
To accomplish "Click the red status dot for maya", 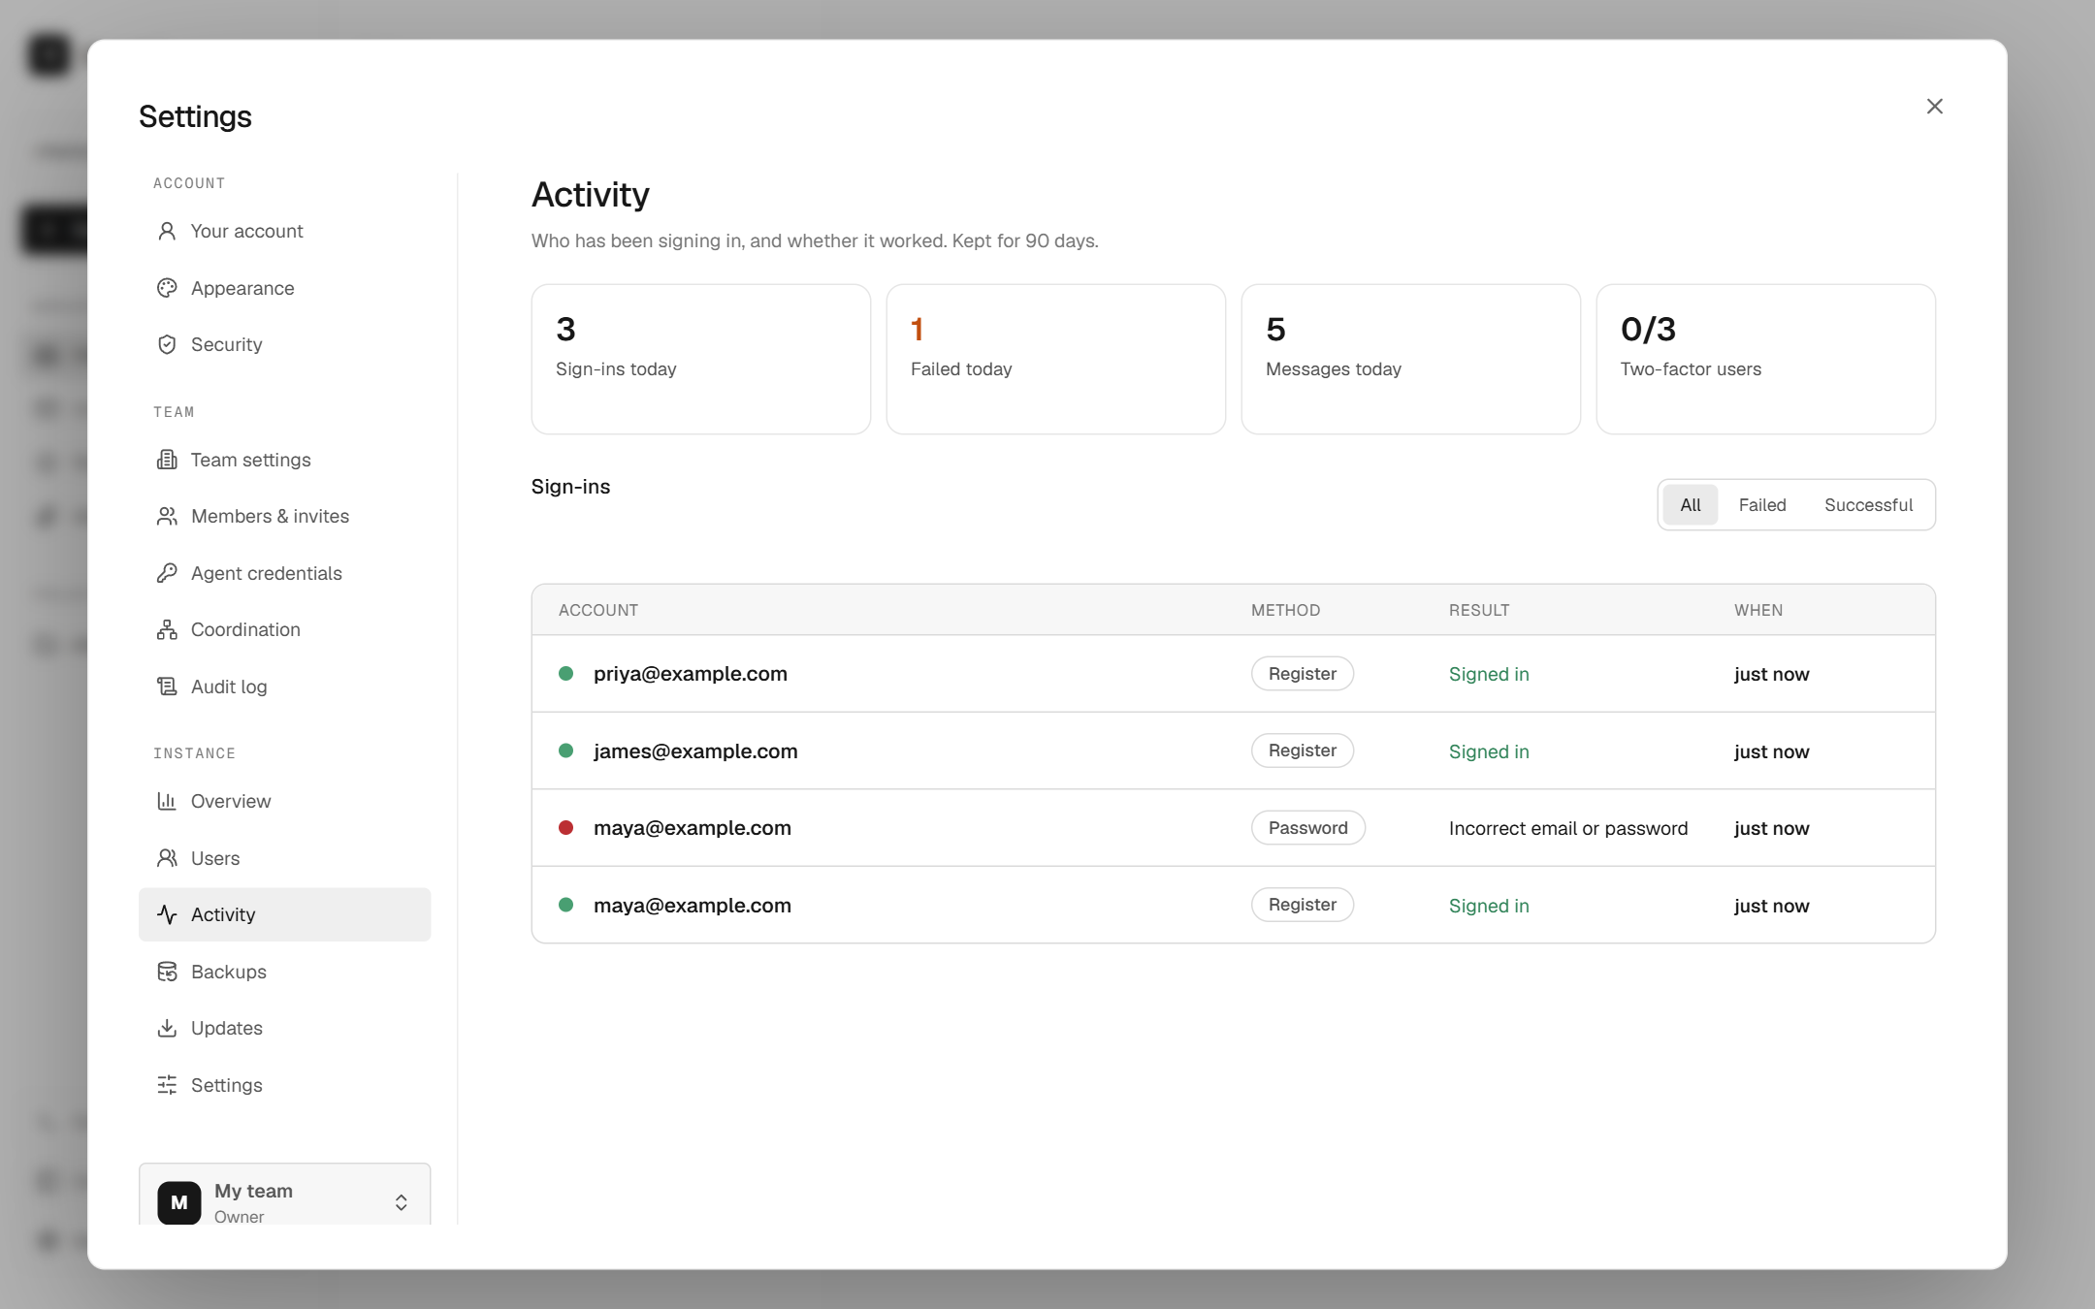I will point(565,827).
